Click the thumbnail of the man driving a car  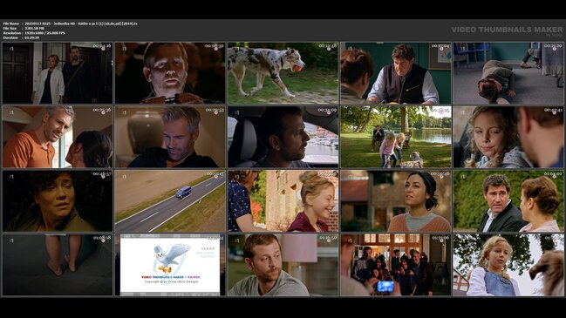283,137
